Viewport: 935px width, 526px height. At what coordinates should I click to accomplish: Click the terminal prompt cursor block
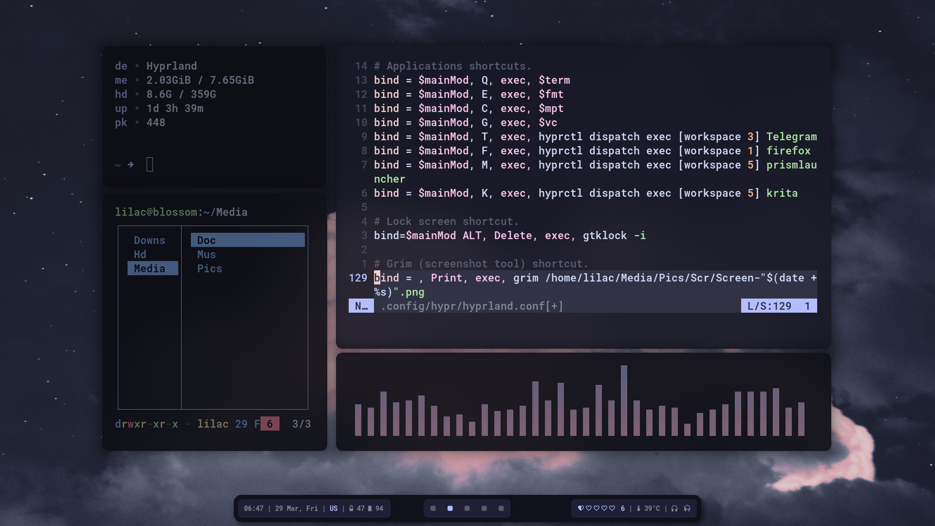(150, 165)
